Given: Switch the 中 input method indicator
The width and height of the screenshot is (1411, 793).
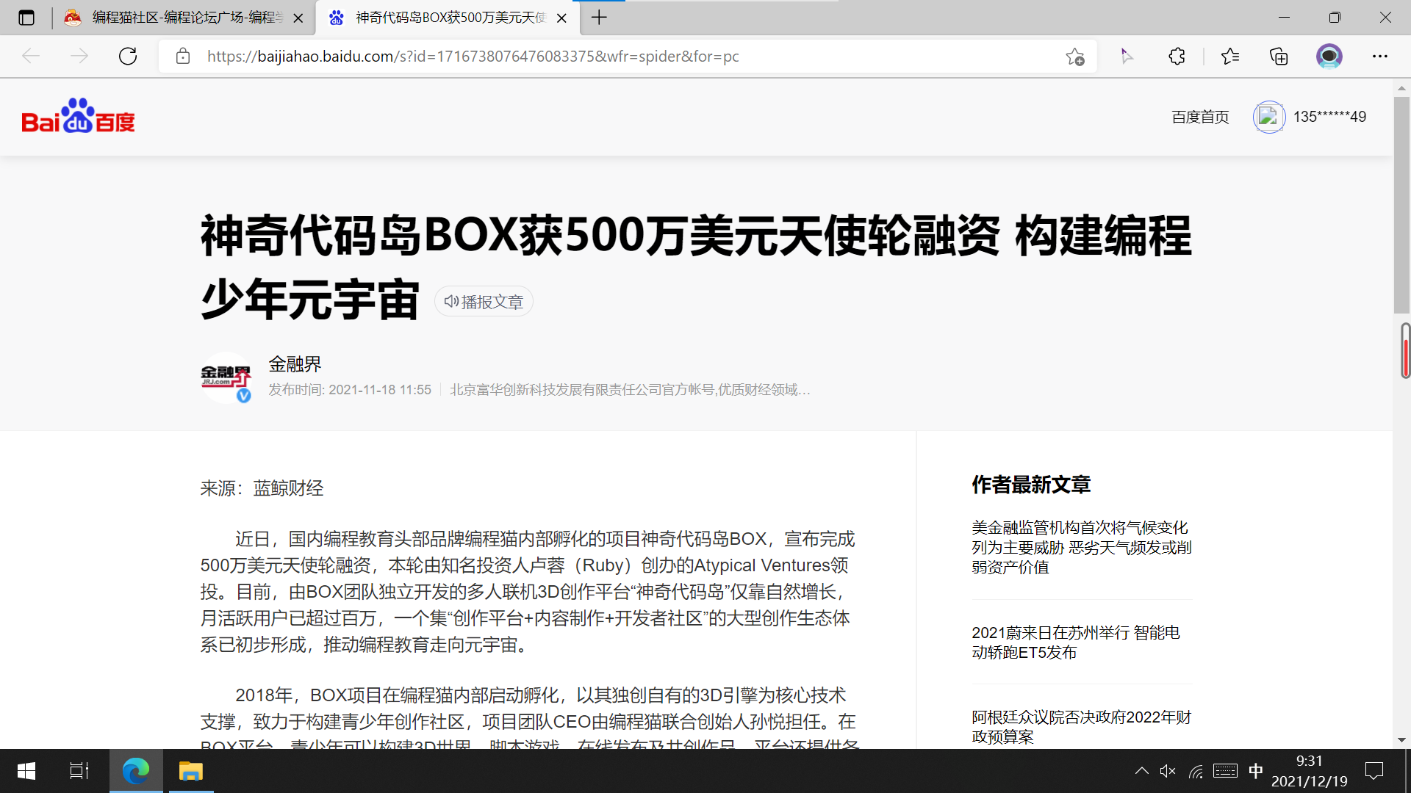Looking at the screenshot, I should click(x=1256, y=771).
